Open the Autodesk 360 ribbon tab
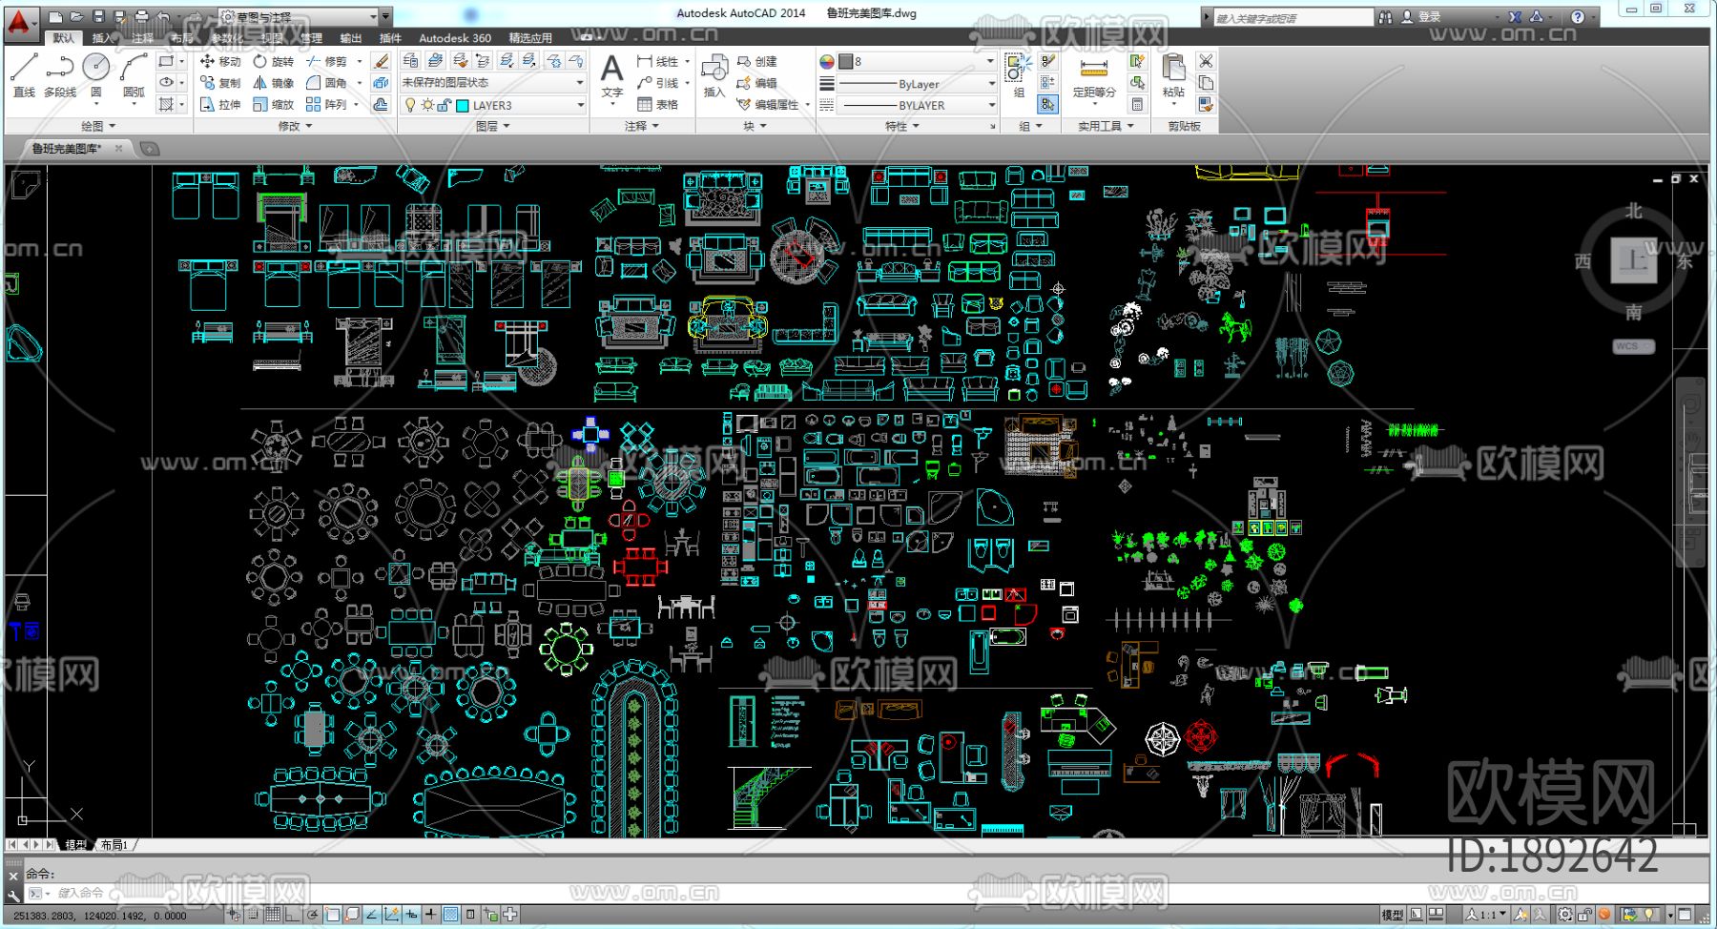Image resolution: width=1717 pixels, height=929 pixels. [455, 38]
